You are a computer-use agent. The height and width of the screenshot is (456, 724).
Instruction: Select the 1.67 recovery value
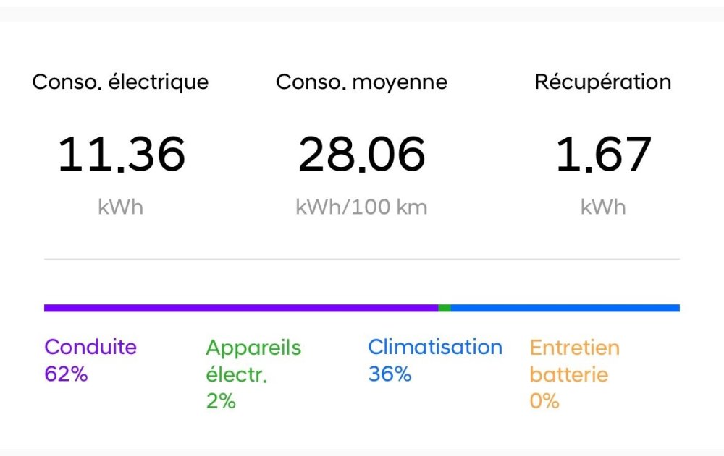pyautogui.click(x=603, y=155)
